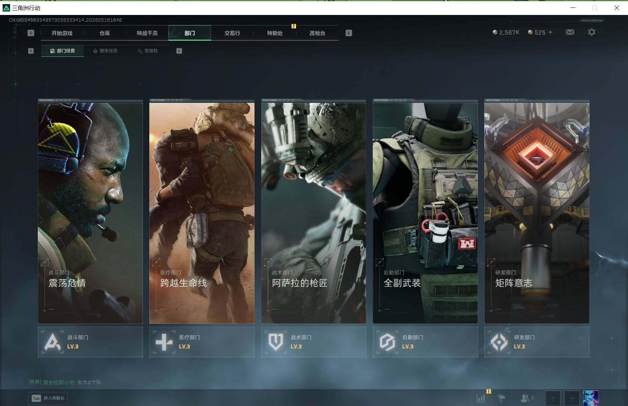Click the Q key hint beside the main tabs

[31, 33]
